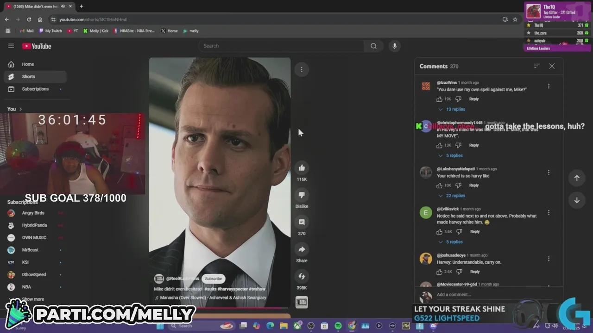Open Subscriptions in the sidebar
593x333 pixels.
tap(35, 89)
